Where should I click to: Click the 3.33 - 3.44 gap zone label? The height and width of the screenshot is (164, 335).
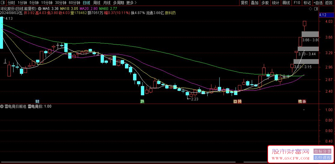(307, 54)
